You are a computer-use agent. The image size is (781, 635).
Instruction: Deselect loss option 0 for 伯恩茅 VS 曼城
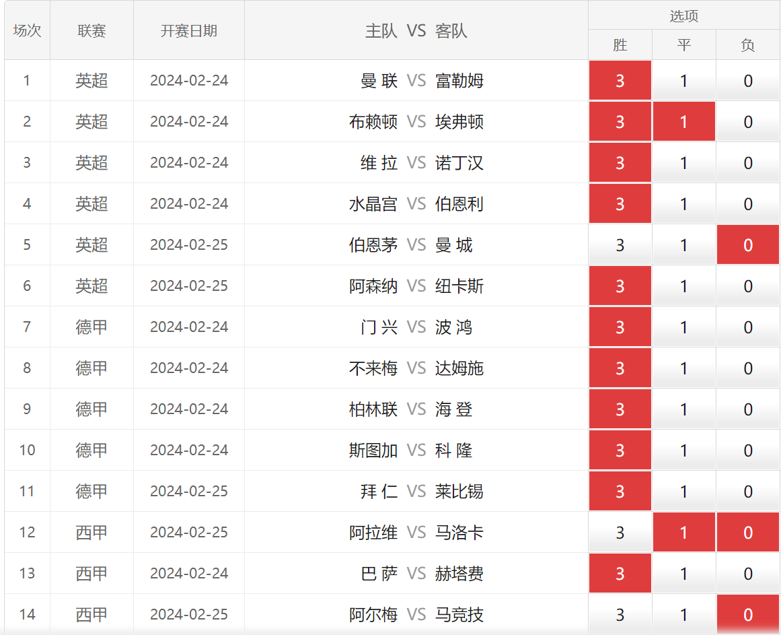[x=748, y=244]
